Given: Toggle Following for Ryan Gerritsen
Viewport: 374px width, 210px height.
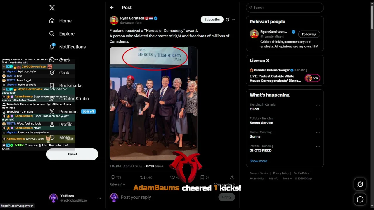Looking at the screenshot, I should pyautogui.click(x=309, y=34).
